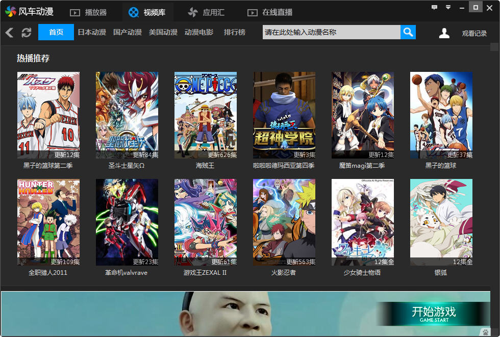Refresh the page with the reload icon
500x337 pixels.
(x=26, y=32)
